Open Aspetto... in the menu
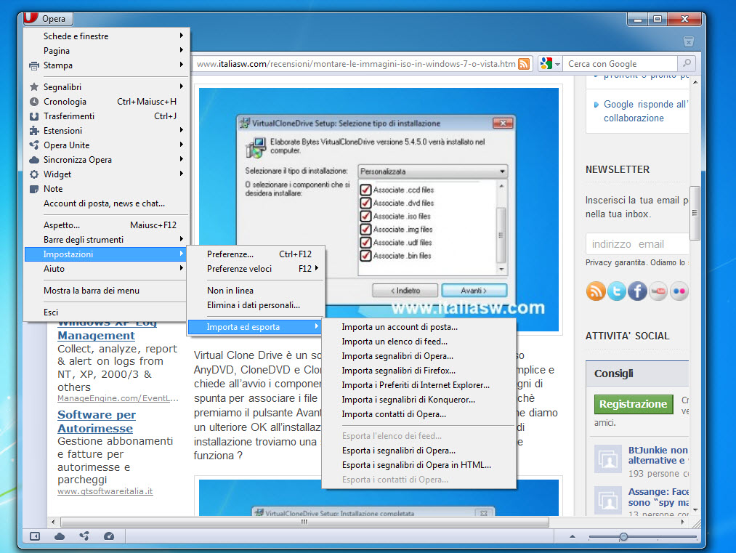This screenshot has height=553, width=736. [x=107, y=225]
